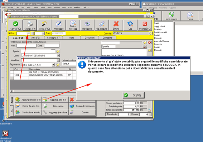Click the folder icon next to Pagamento
The width and height of the screenshot is (203, 142).
pyautogui.click(x=58, y=64)
